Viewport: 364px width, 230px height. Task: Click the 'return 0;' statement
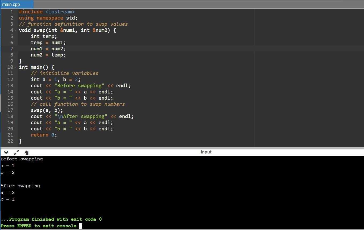44,135
